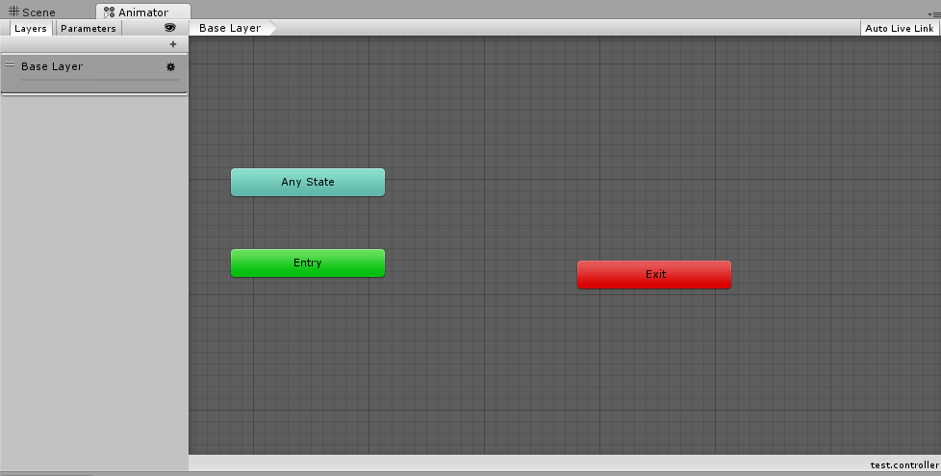Open Base Layer gear settings
The image size is (941, 476).
coord(171,67)
